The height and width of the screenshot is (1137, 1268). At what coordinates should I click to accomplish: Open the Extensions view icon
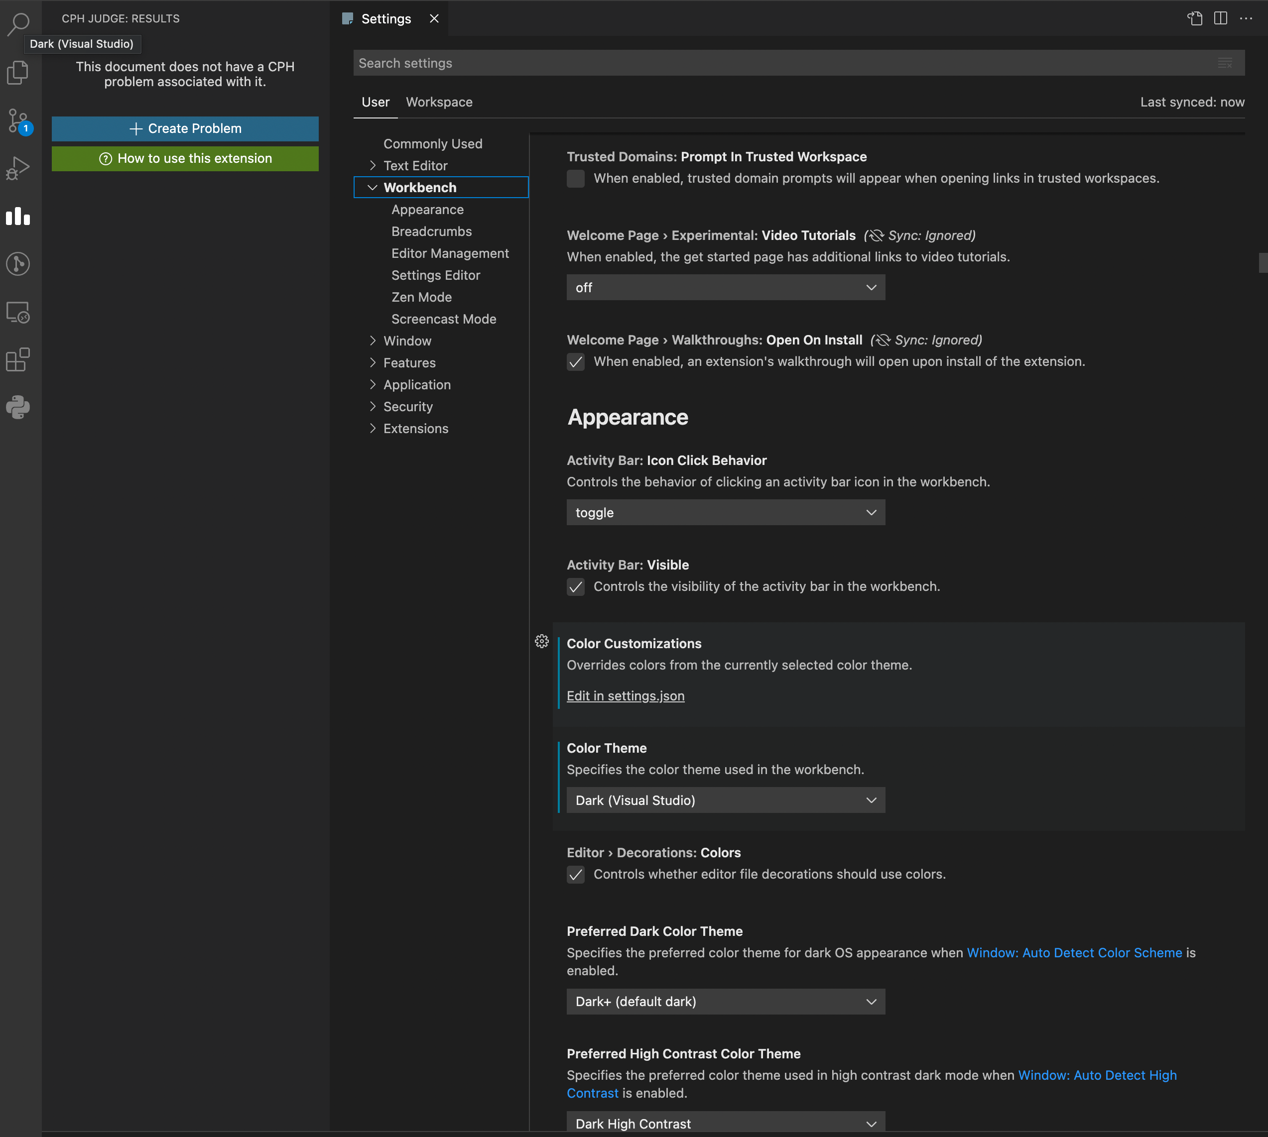tap(18, 360)
